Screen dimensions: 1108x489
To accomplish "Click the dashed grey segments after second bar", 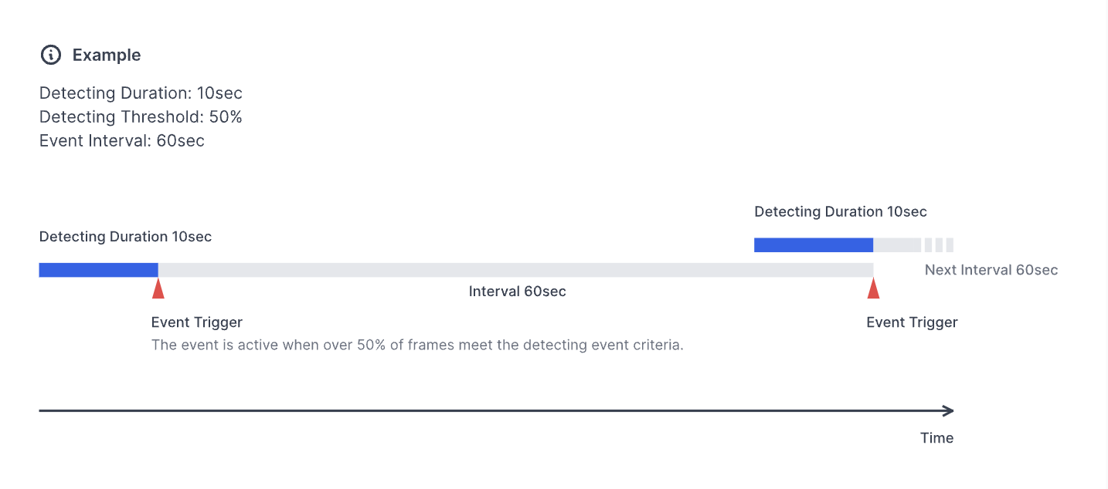I will tap(939, 245).
